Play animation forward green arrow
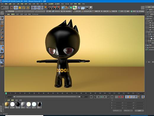 [102, 97]
